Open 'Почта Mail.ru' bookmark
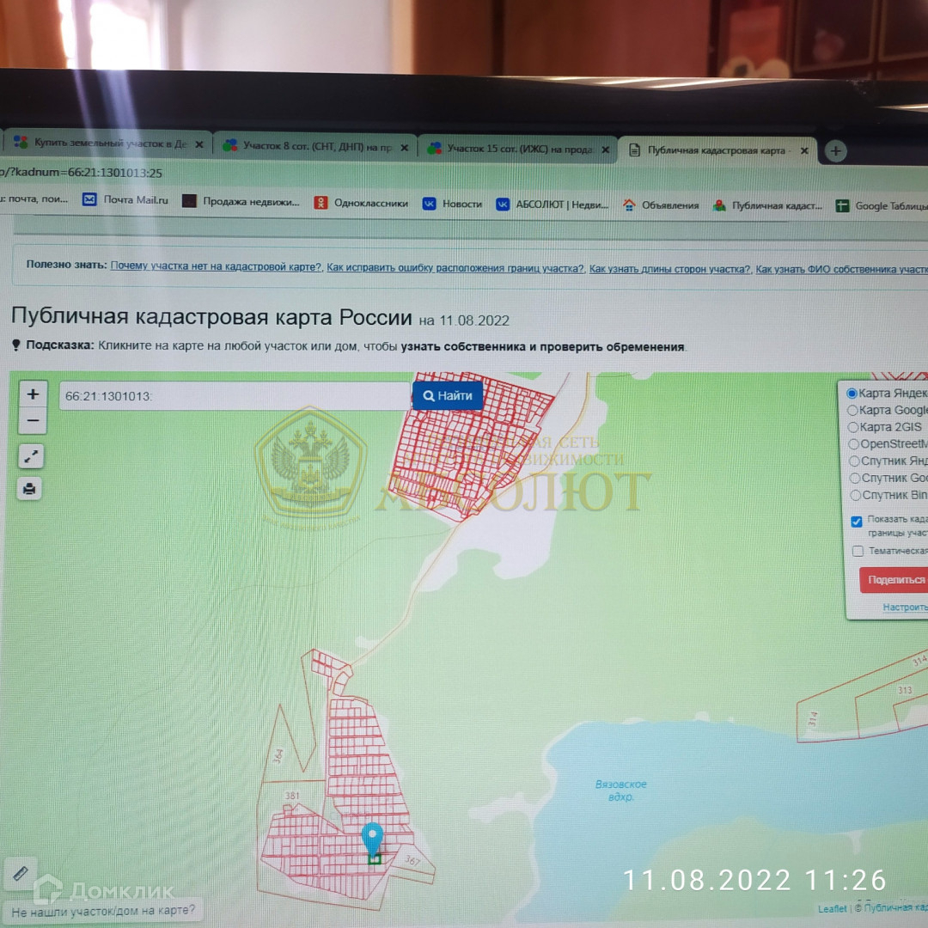 (125, 200)
